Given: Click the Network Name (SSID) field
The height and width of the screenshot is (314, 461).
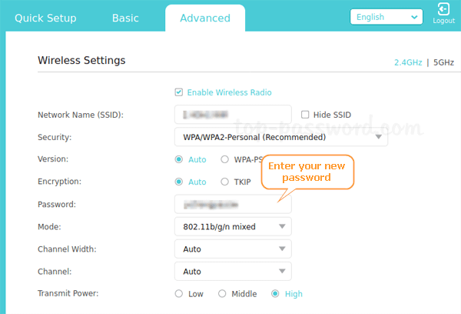Looking at the screenshot, I should click(233, 115).
